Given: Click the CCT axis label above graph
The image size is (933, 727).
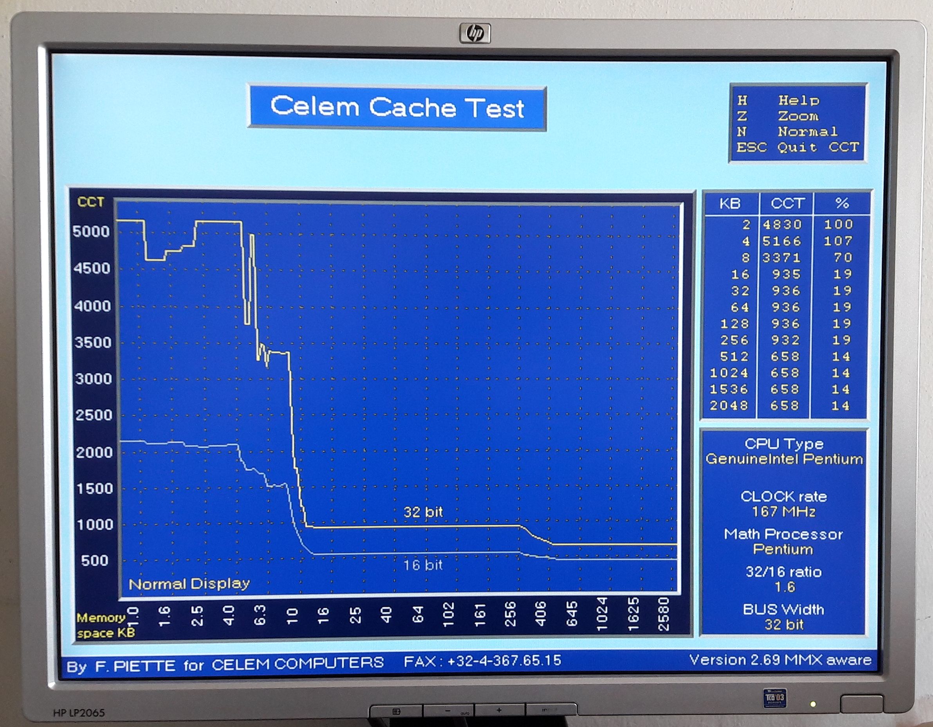Looking at the screenshot, I should [90, 202].
